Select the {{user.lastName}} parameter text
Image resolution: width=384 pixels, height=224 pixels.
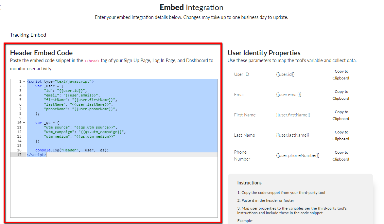pyautogui.click(x=292, y=135)
